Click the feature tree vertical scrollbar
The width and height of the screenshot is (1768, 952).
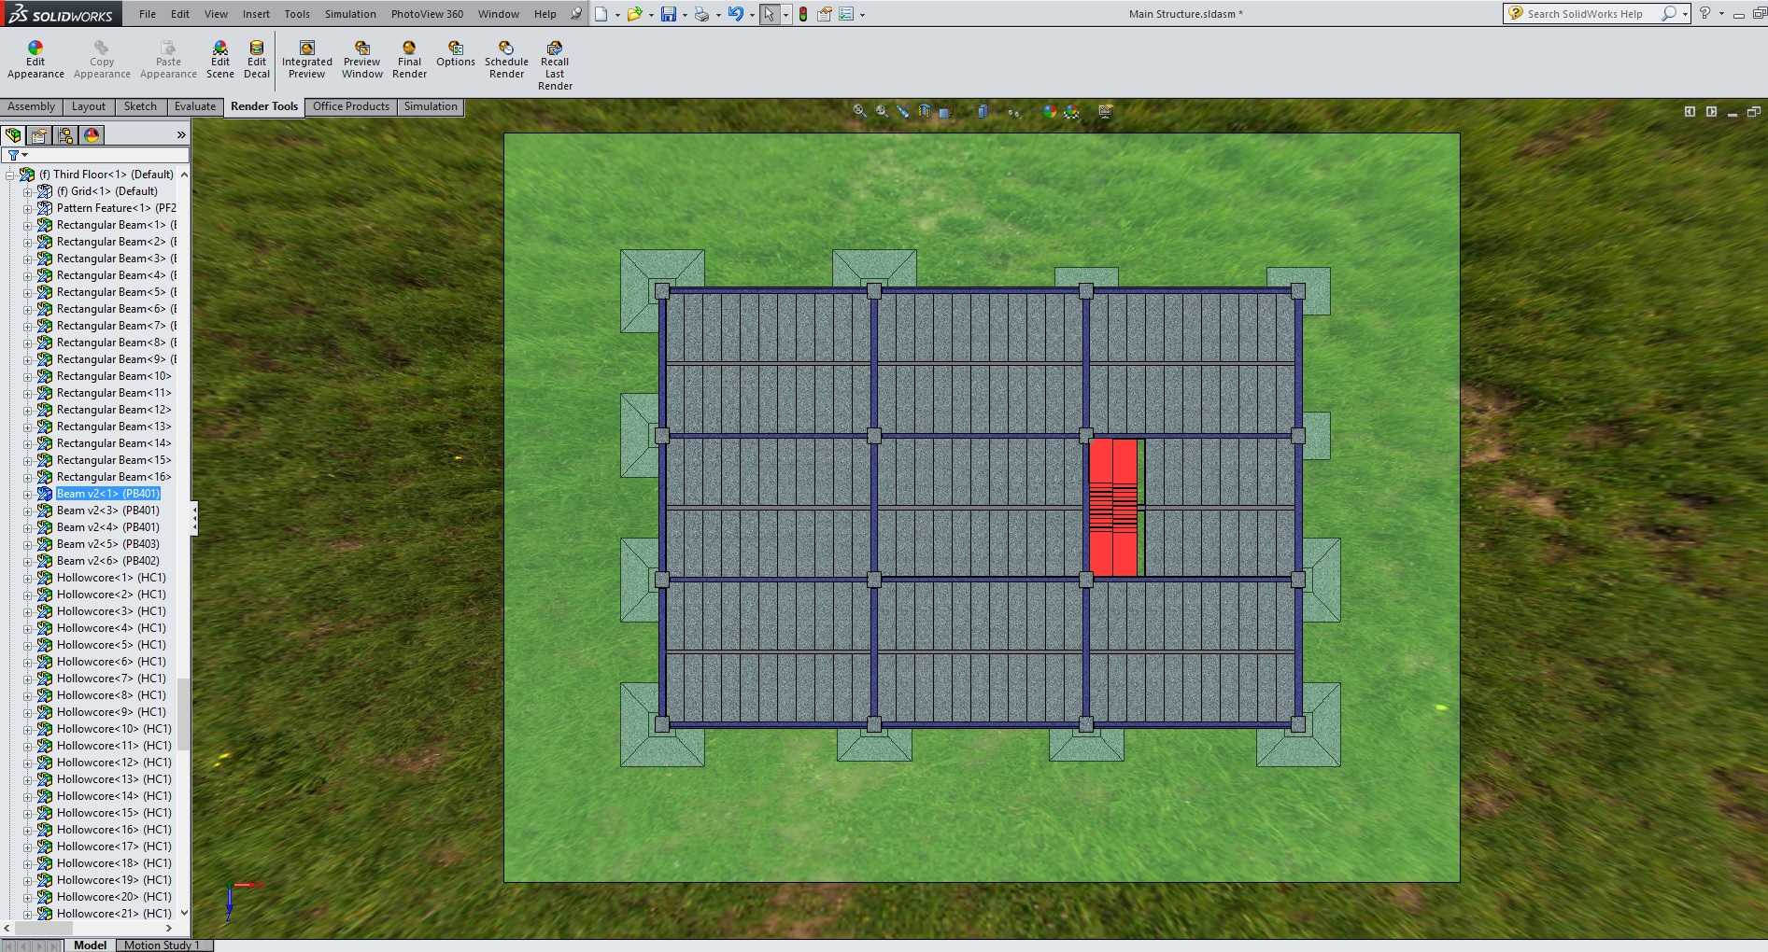coord(184,714)
